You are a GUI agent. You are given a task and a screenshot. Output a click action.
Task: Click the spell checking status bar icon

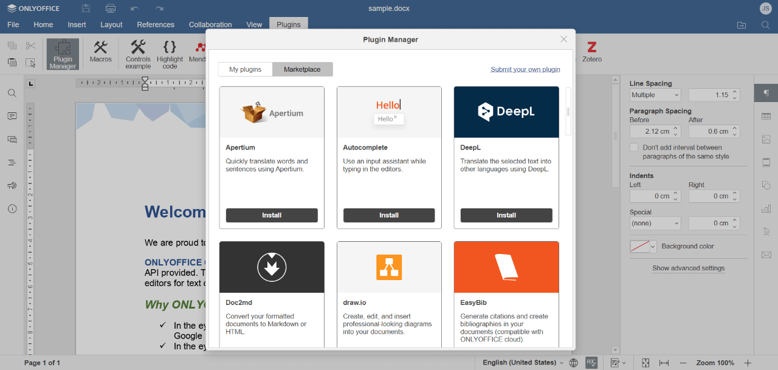591,363
